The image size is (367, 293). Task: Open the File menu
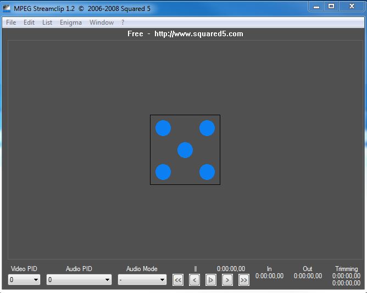click(11, 22)
